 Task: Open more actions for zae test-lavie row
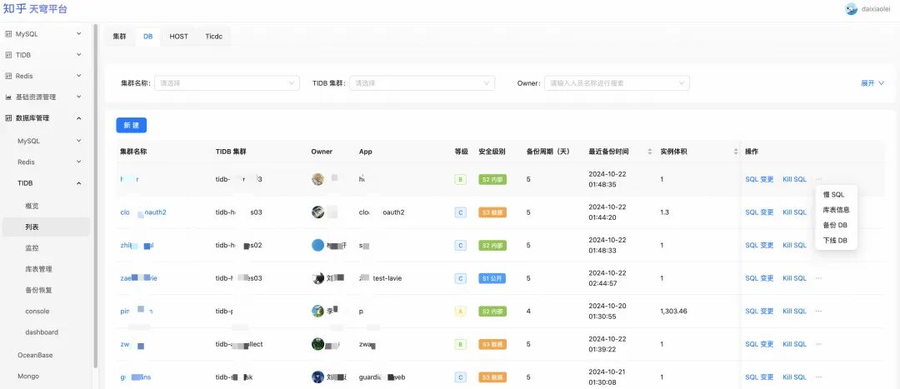[x=818, y=278]
